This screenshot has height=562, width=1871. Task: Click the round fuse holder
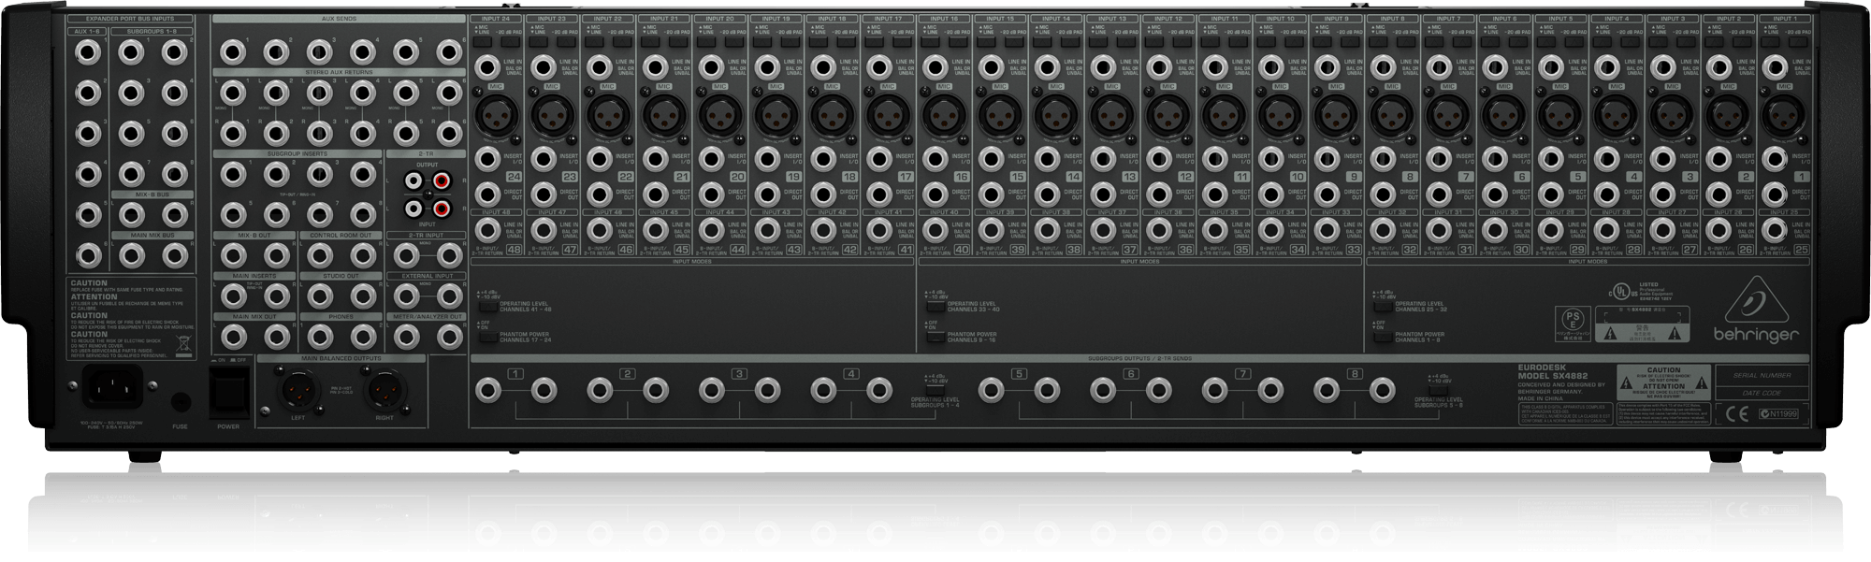[181, 403]
